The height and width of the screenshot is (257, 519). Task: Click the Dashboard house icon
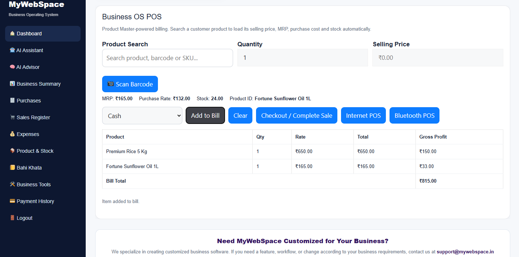[x=12, y=34]
